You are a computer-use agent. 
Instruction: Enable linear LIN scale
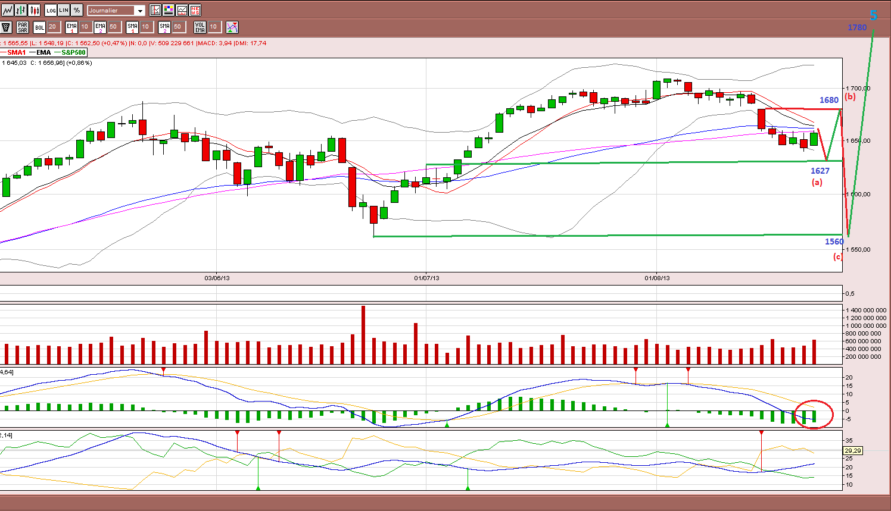(64, 10)
